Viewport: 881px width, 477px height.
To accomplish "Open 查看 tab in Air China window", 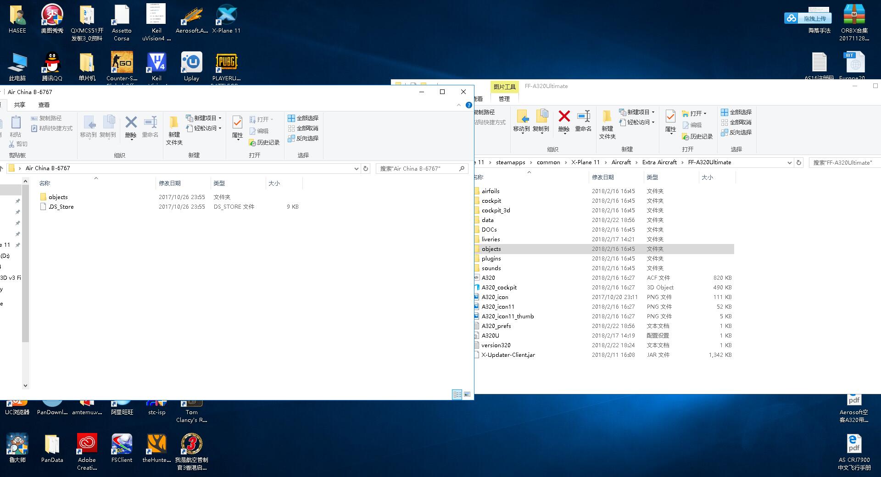I will point(44,105).
